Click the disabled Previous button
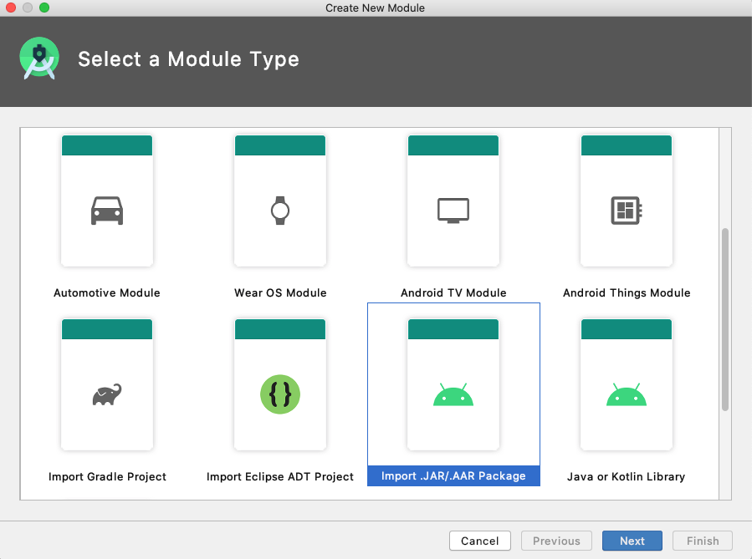 tap(556, 541)
